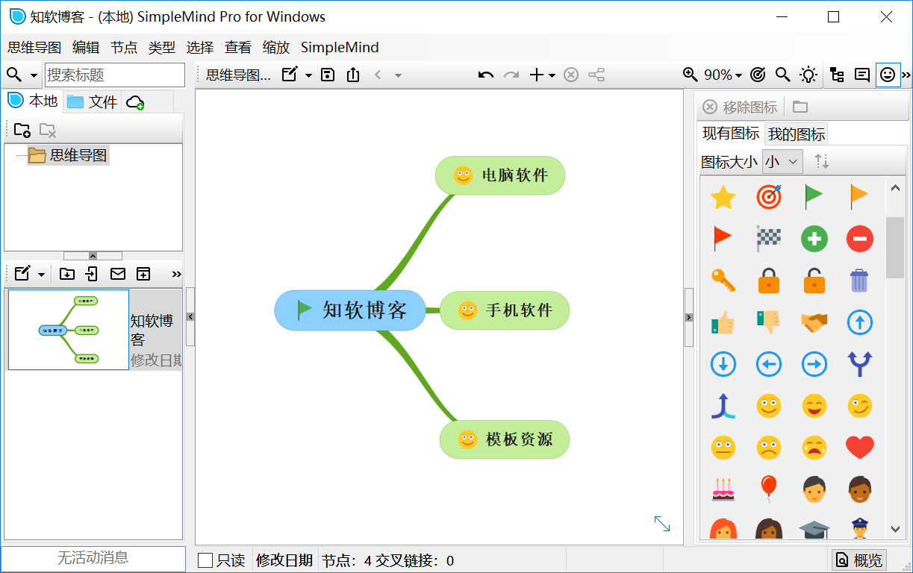
Task: Open the share/export icon
Action: [x=353, y=75]
